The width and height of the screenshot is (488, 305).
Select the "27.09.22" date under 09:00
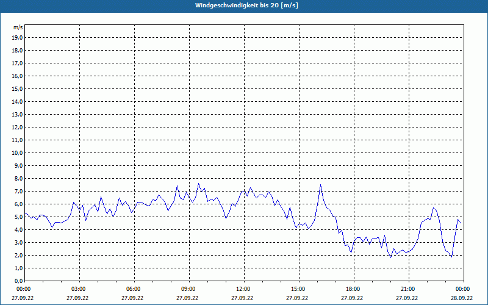tap(187, 298)
